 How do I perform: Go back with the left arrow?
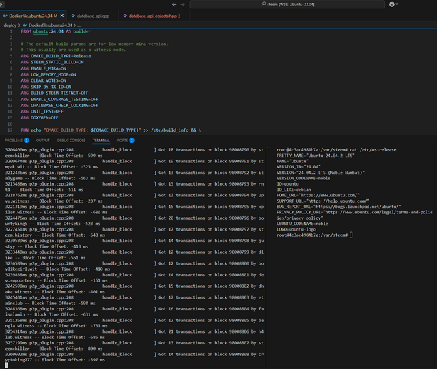coord(174,4)
